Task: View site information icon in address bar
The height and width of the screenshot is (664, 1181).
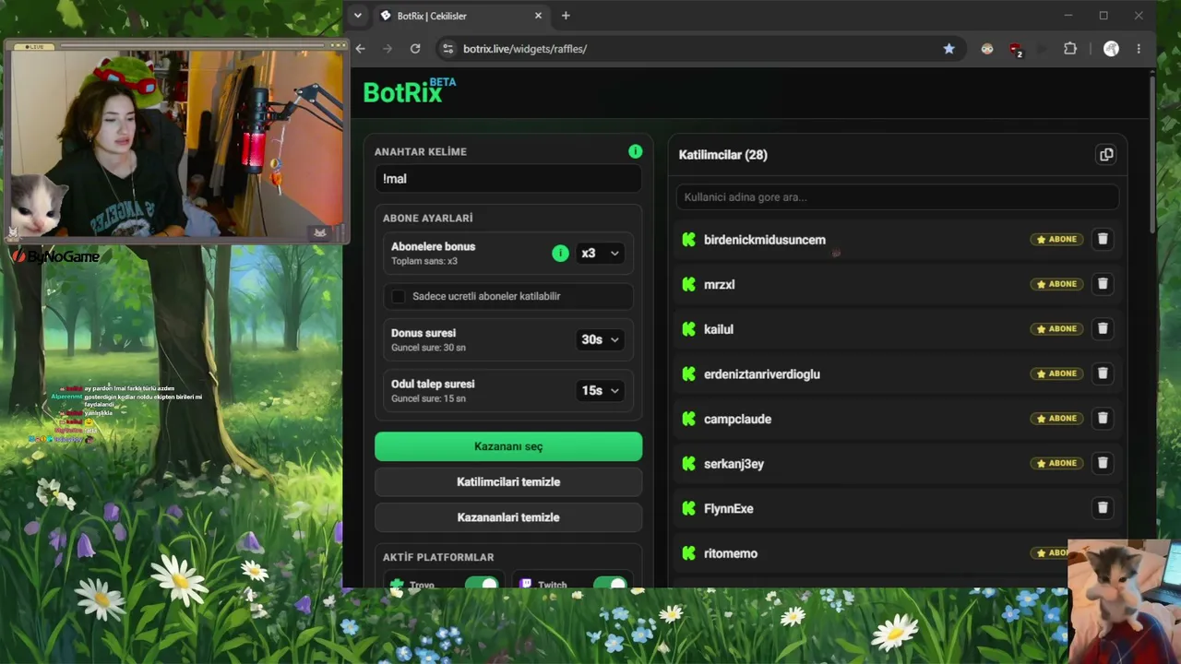Action: click(x=447, y=49)
